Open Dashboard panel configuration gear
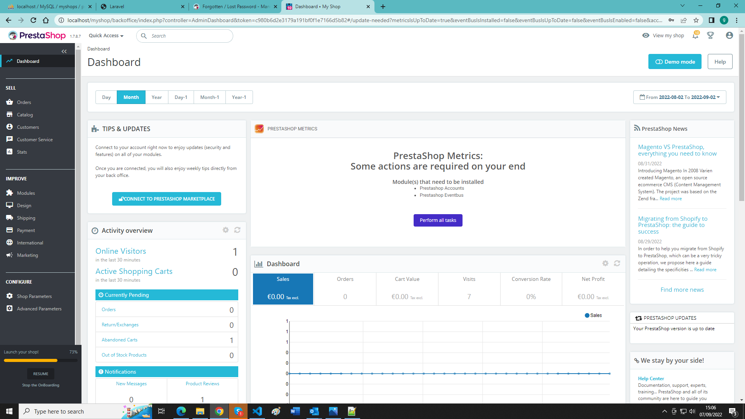Viewport: 745px width, 419px height. [605, 263]
